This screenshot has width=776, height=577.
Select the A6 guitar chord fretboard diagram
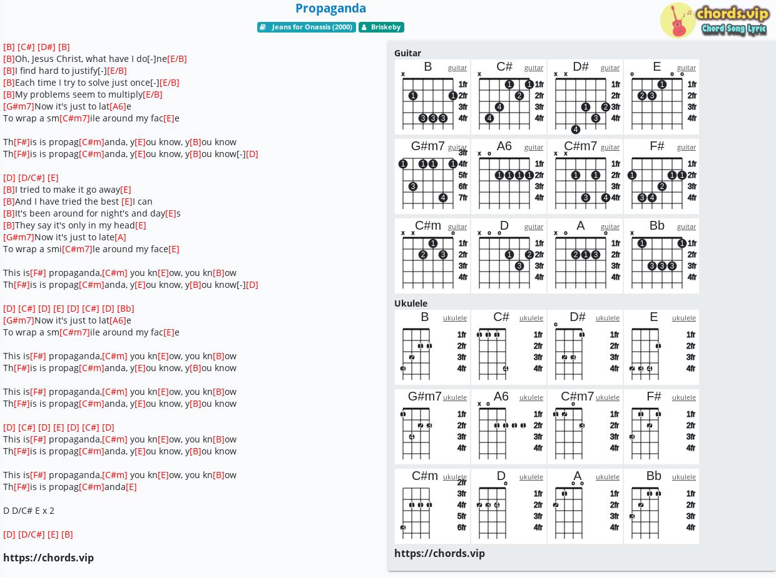coord(509,176)
